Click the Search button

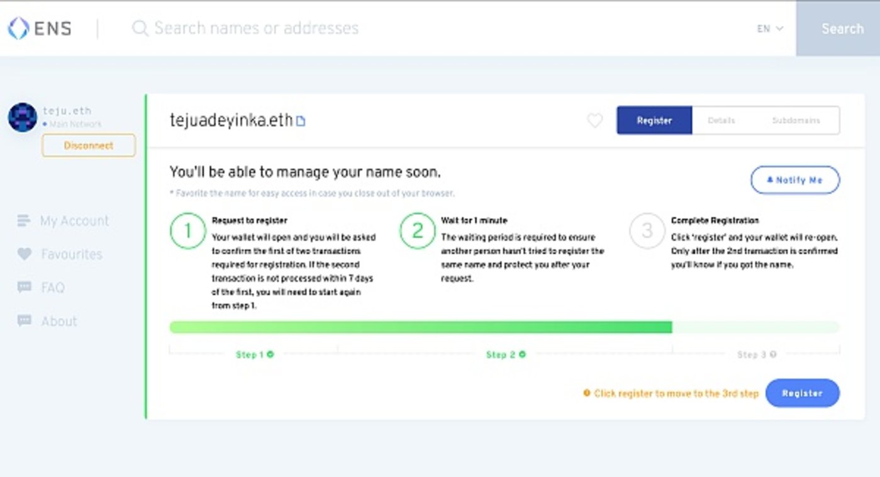(x=838, y=28)
